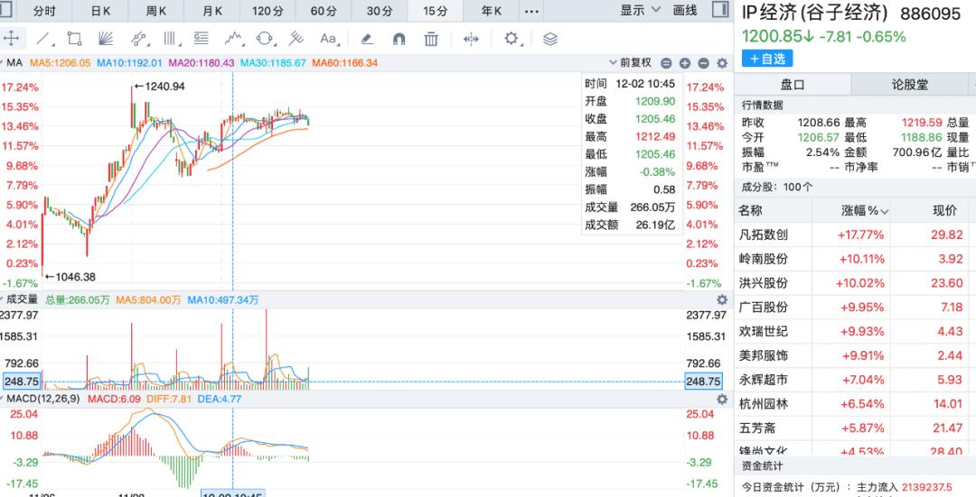976x497 pixels.
Task: Add the stock with the +自选 button
Action: tap(767, 59)
